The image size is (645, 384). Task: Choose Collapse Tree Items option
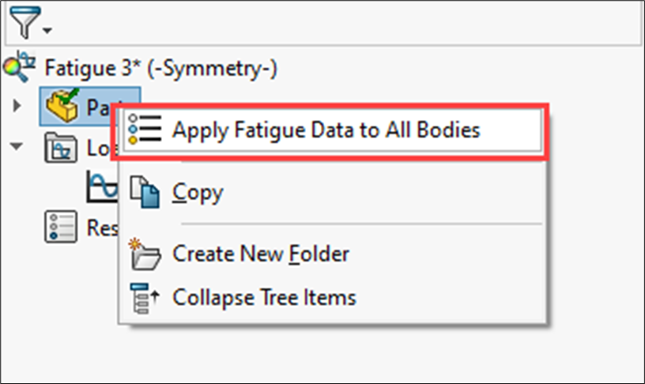coord(264,297)
